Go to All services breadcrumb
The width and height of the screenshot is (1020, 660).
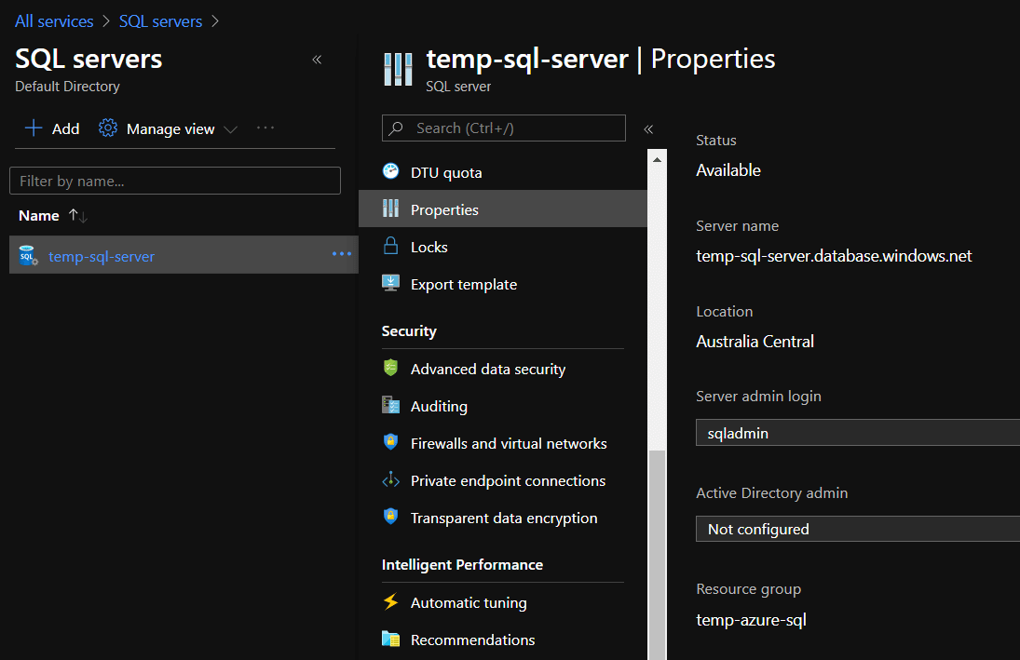point(54,21)
